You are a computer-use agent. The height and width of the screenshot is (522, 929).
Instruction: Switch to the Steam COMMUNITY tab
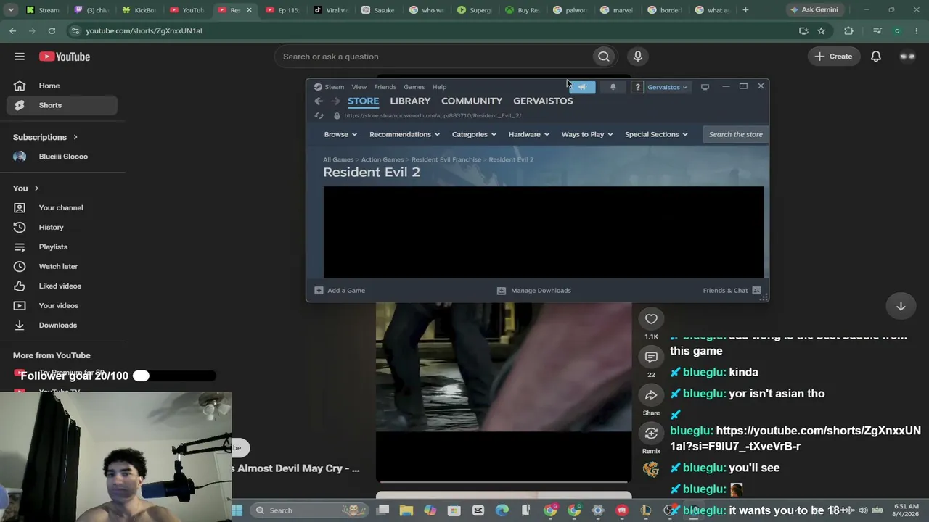[472, 101]
